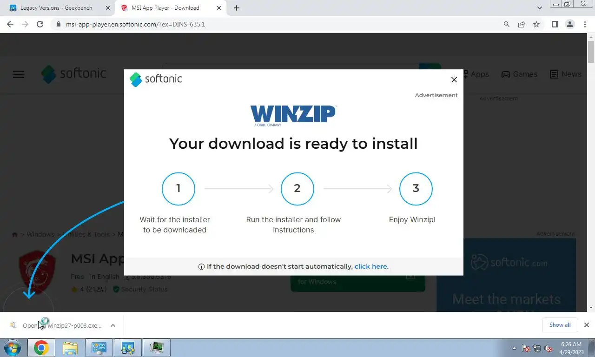This screenshot has width=595, height=357.
Task: Open the News section in Softonic header
Action: point(566,74)
